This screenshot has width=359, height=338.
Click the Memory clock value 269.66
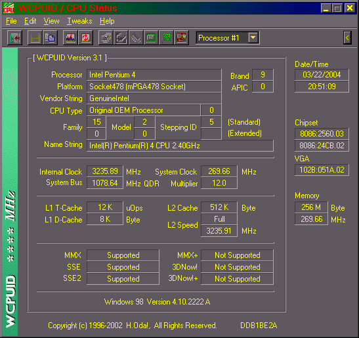point(311,219)
